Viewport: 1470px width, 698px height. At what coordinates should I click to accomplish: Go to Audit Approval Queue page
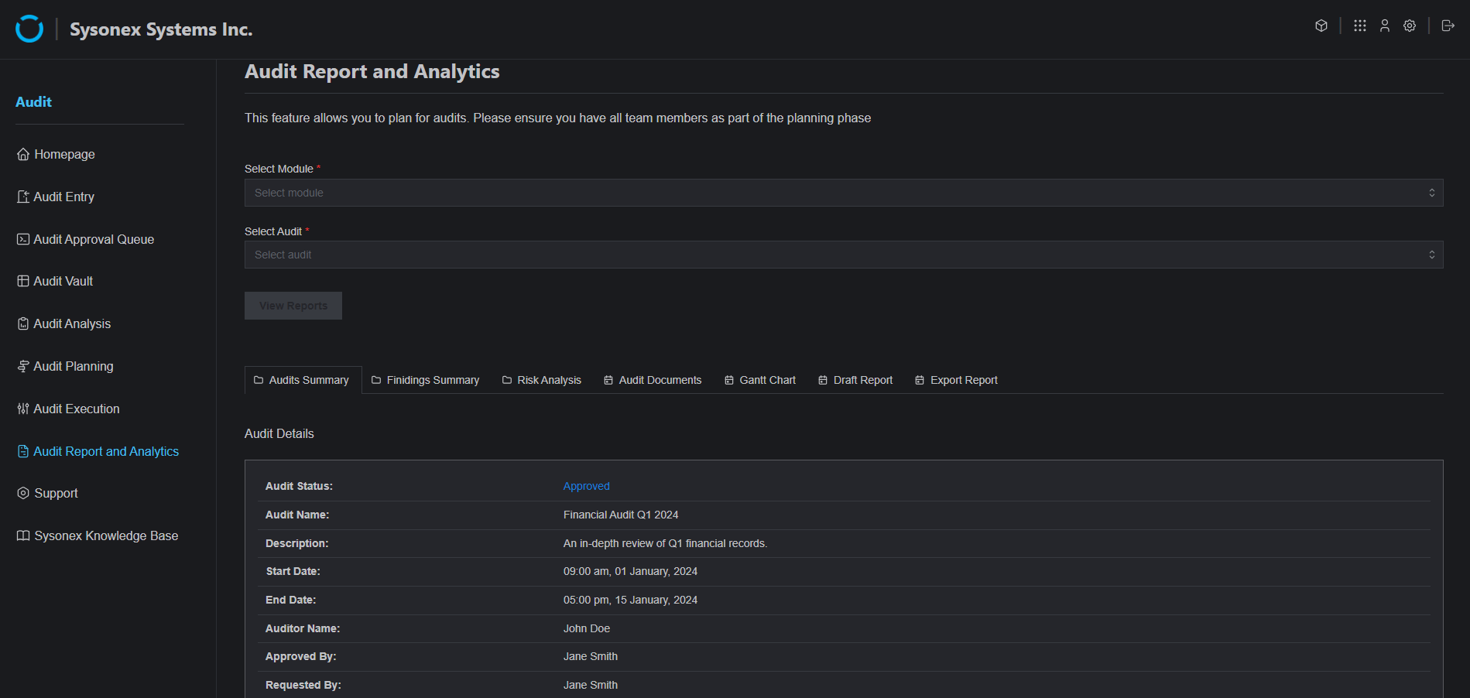tap(93, 240)
